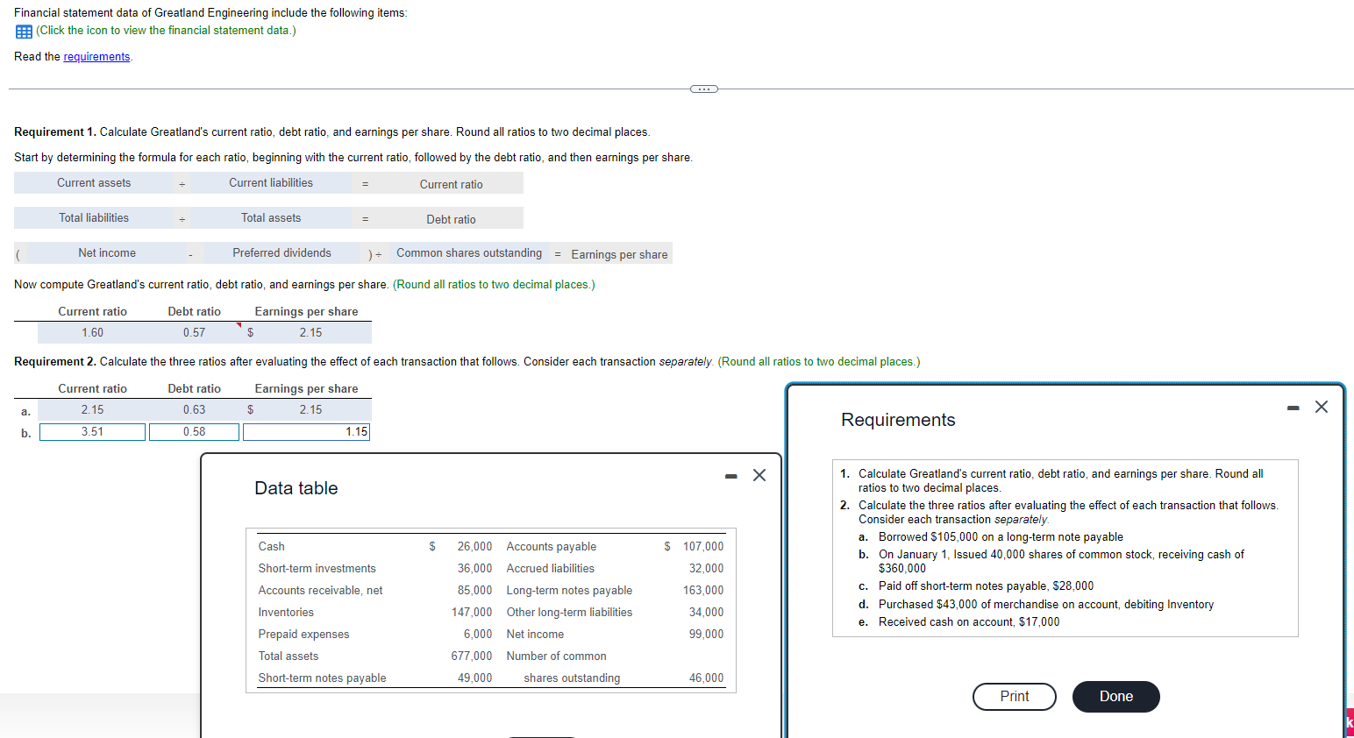
Task: Select the Preferred dividends formula cell
Action: (x=282, y=252)
